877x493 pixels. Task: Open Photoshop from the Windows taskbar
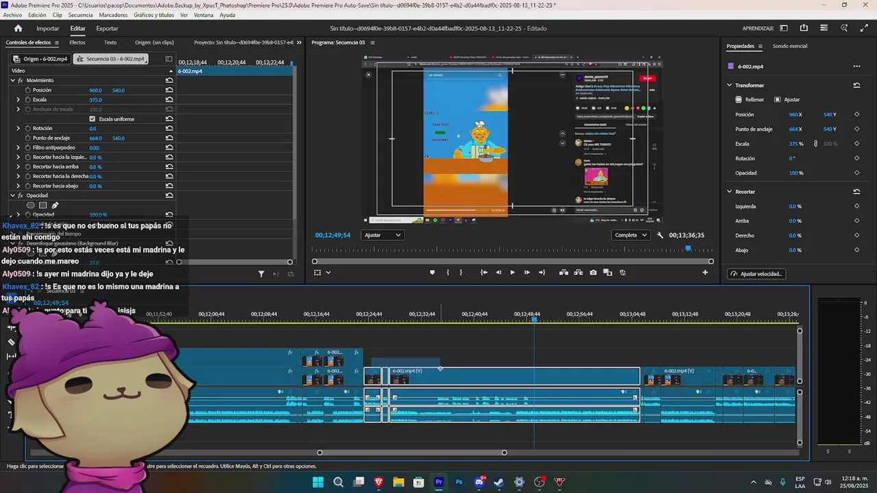click(459, 482)
